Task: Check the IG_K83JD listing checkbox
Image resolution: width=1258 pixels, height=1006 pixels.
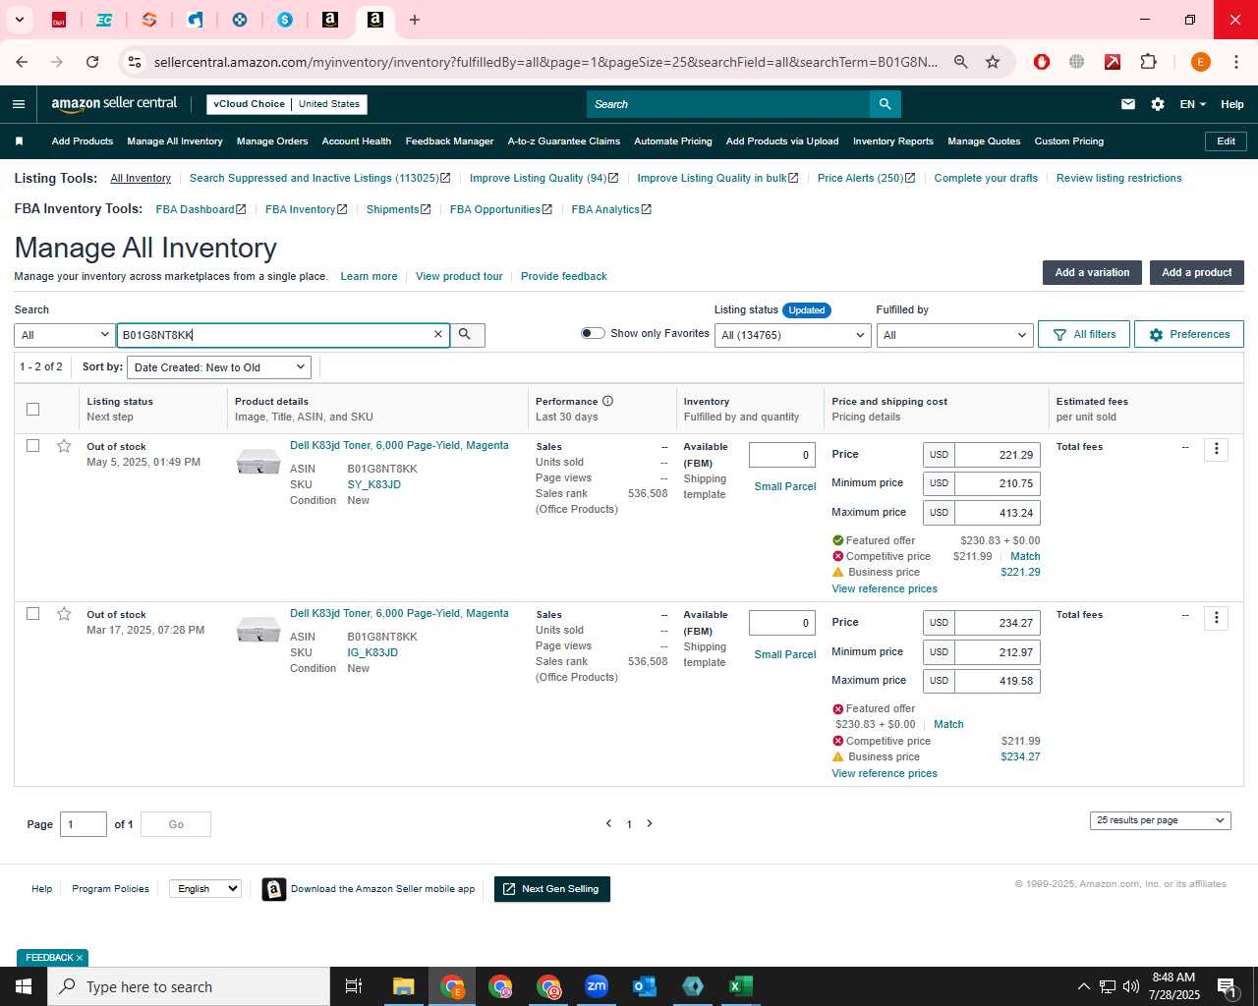Action: 32,614
